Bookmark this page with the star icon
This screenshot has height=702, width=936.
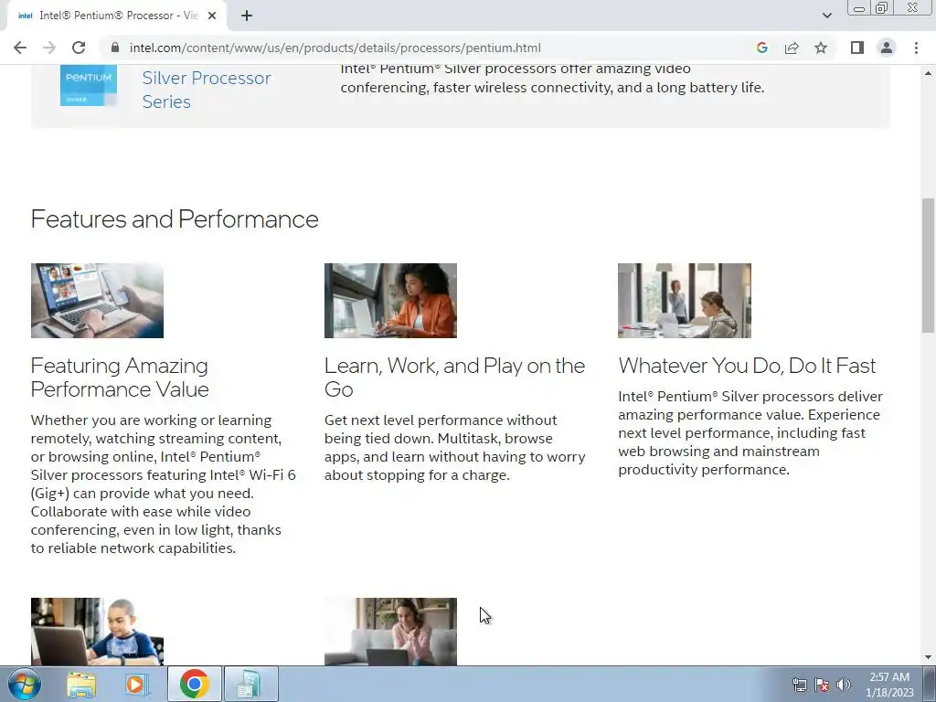(x=821, y=48)
